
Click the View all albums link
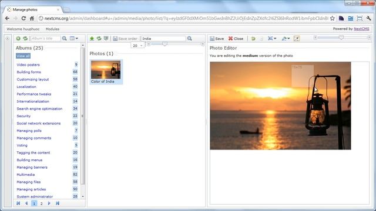(23, 56)
